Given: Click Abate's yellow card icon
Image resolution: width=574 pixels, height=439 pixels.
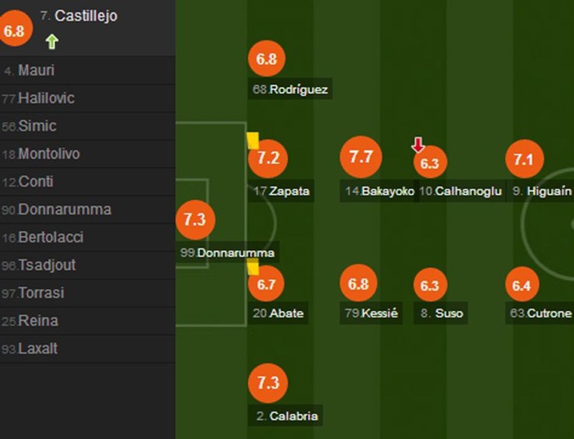Looking at the screenshot, I should click(253, 268).
